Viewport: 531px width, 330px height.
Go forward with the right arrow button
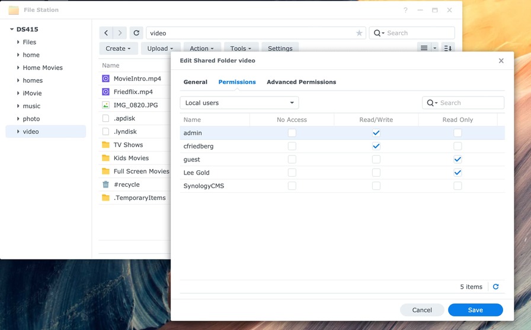(x=120, y=33)
